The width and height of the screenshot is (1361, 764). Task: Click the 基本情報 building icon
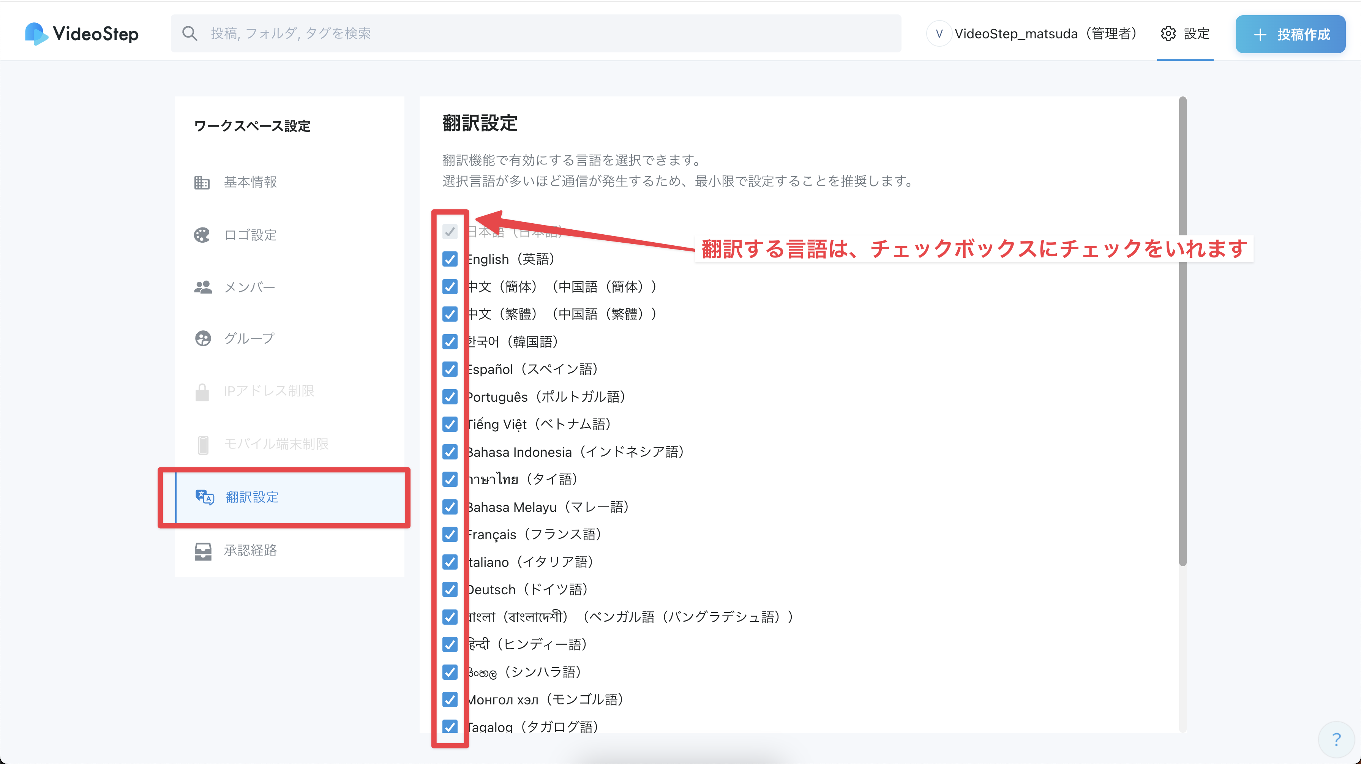tap(202, 183)
